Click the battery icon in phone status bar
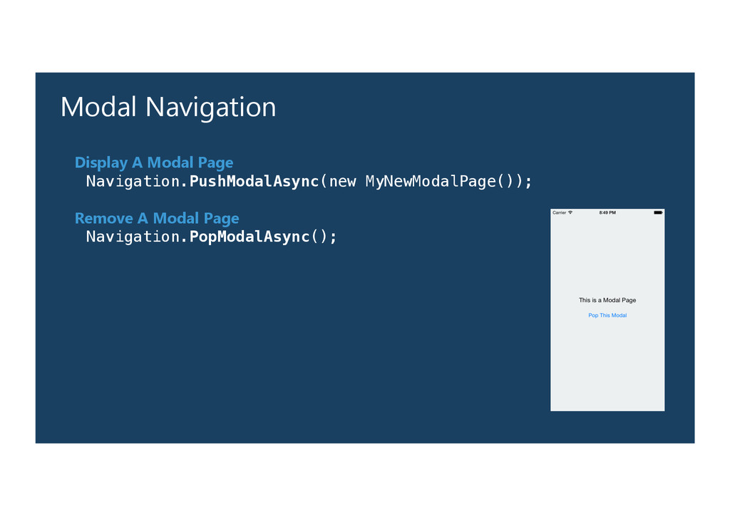This screenshot has height=516, width=730. pyautogui.click(x=658, y=212)
